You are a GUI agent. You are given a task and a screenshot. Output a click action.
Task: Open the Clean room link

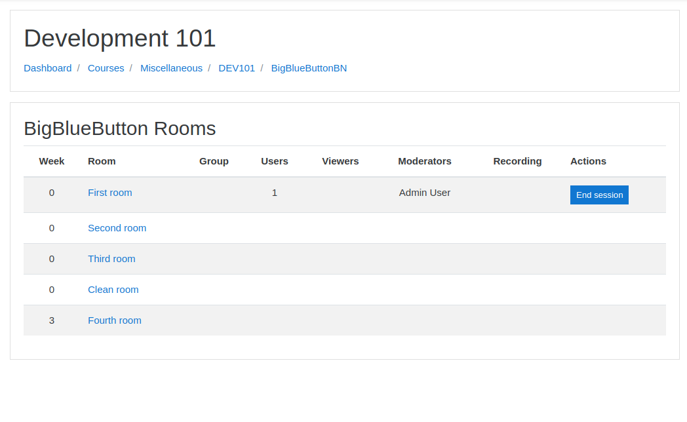coord(113,290)
